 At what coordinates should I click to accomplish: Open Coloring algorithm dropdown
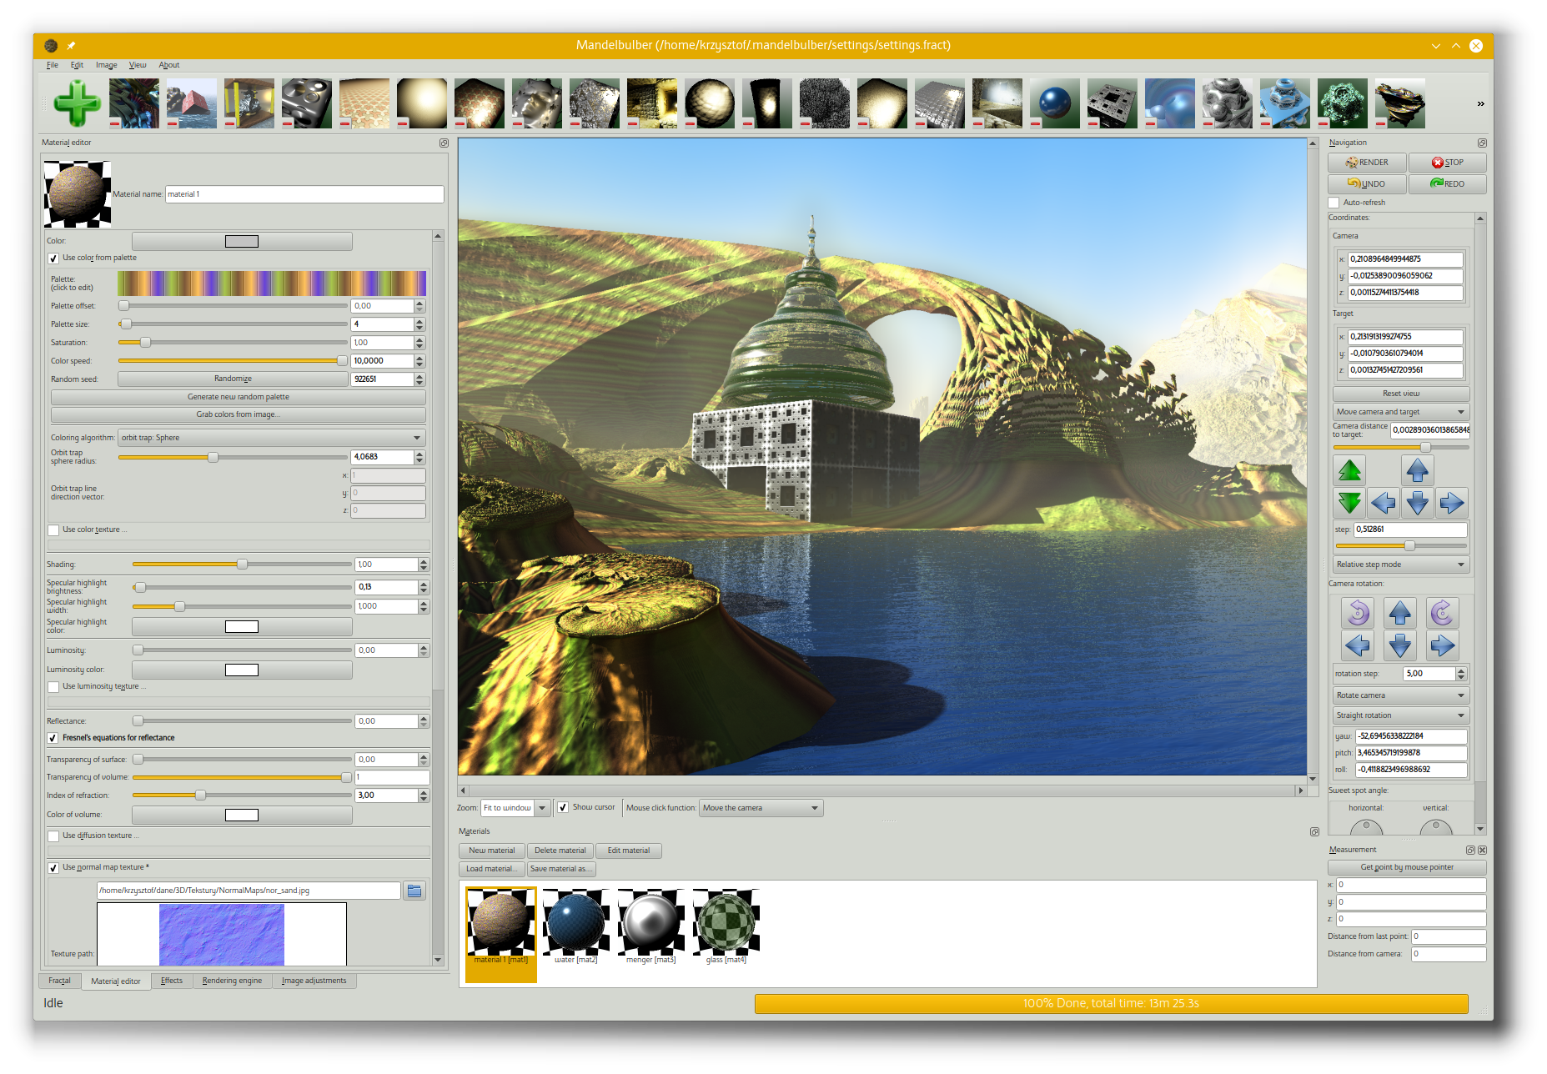coord(272,438)
